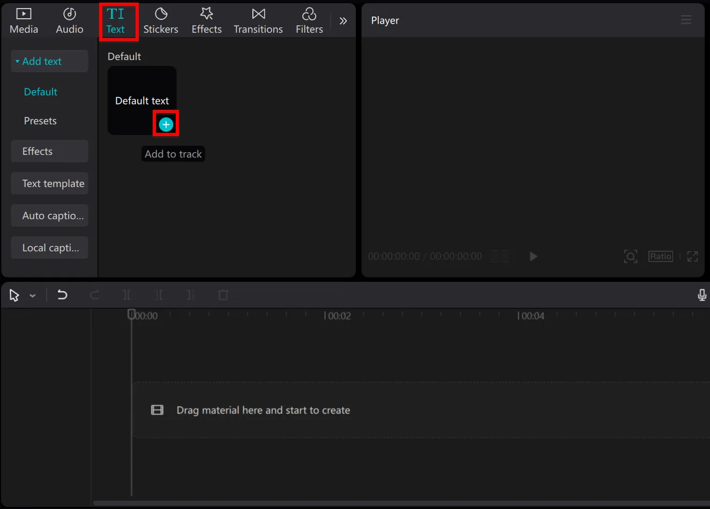Image resolution: width=710 pixels, height=509 pixels.
Task: Open the Filters tab
Action: click(309, 21)
